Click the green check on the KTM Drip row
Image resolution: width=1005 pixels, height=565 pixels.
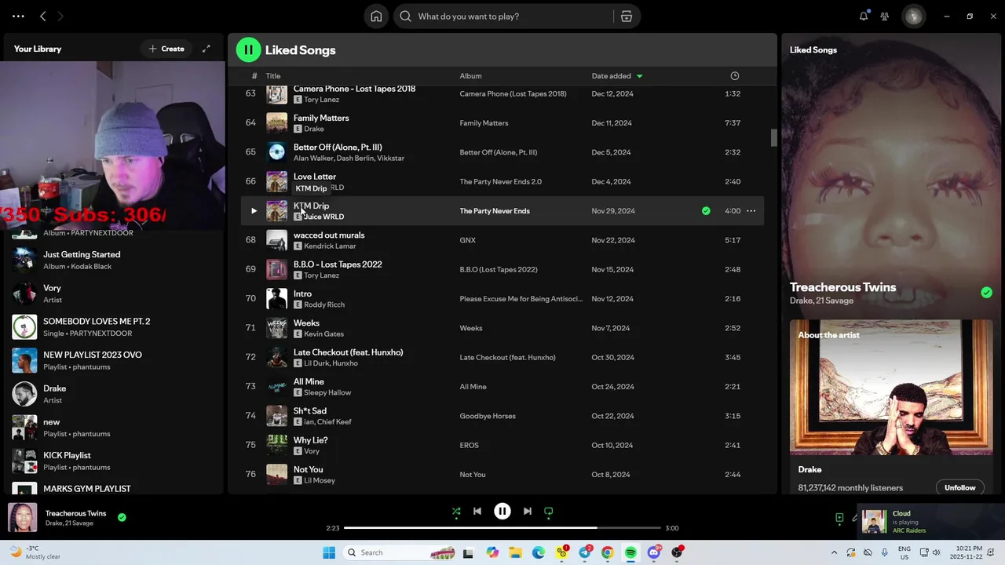point(706,211)
